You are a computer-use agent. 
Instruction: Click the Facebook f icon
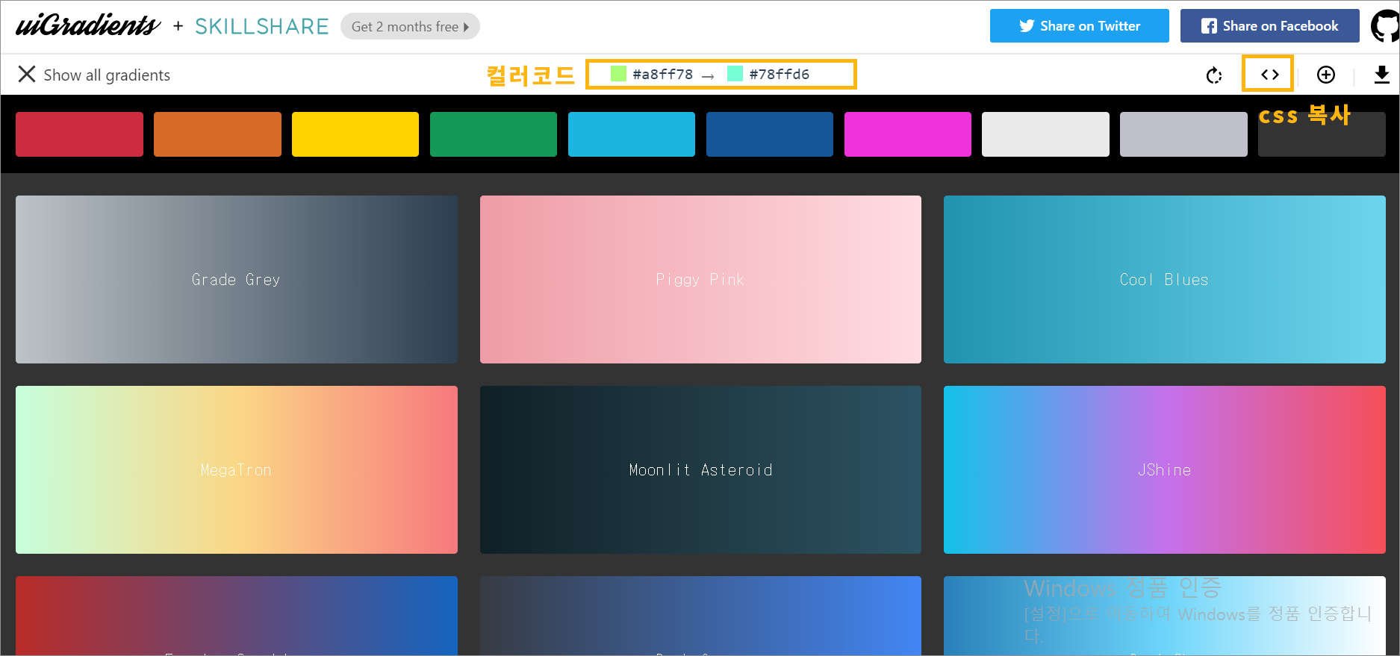click(1209, 26)
